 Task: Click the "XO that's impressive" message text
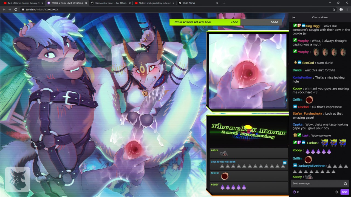click(327, 107)
